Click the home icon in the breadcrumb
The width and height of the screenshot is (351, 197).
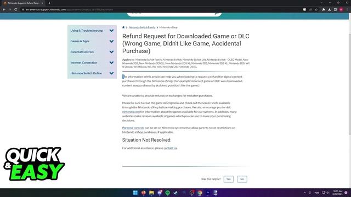click(123, 27)
